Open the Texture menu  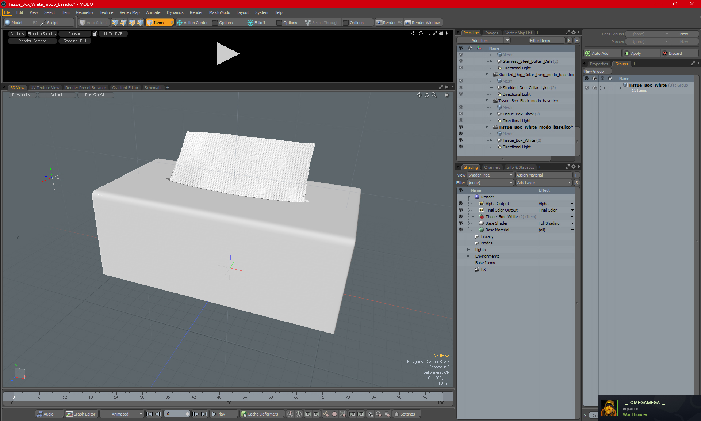click(x=106, y=12)
